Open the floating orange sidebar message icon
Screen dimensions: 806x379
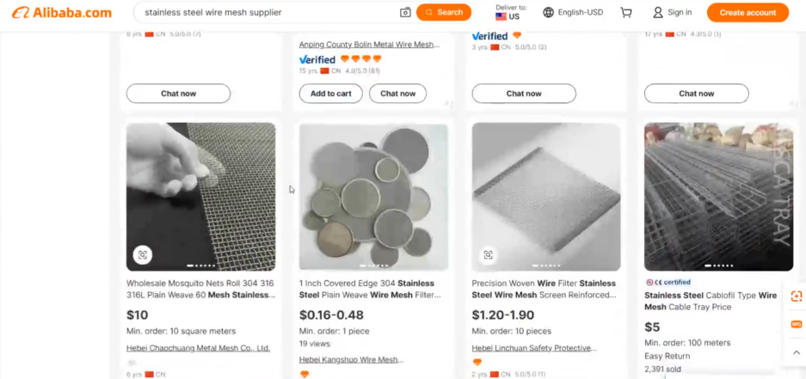[797, 324]
